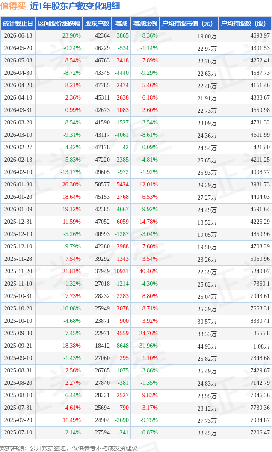Click the -31.96% decrease ratio cell
The image size is (272, 452).
point(148,346)
